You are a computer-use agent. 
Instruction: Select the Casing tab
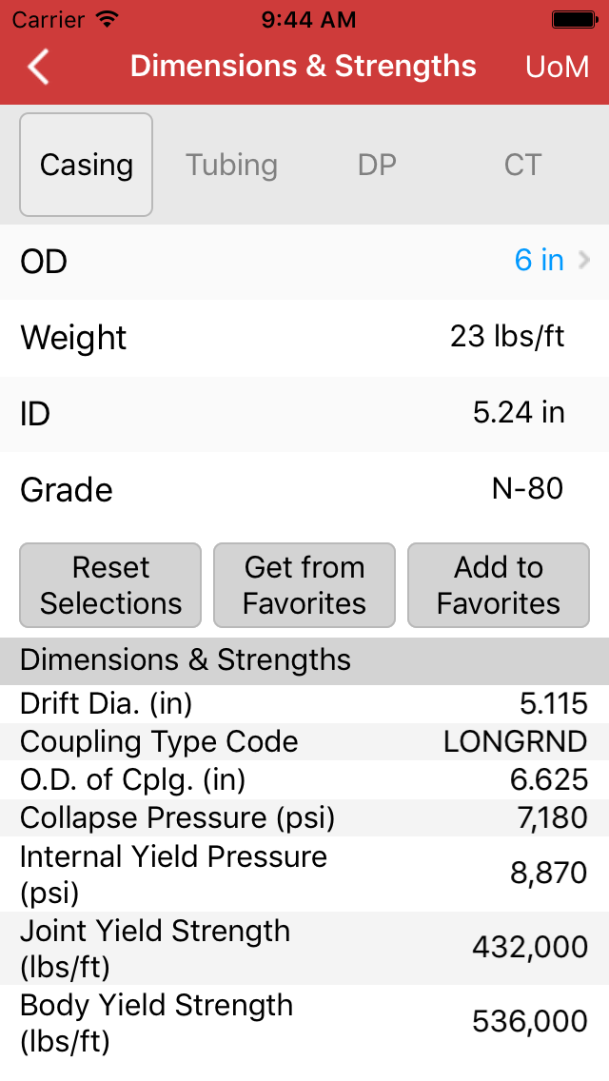pos(86,164)
